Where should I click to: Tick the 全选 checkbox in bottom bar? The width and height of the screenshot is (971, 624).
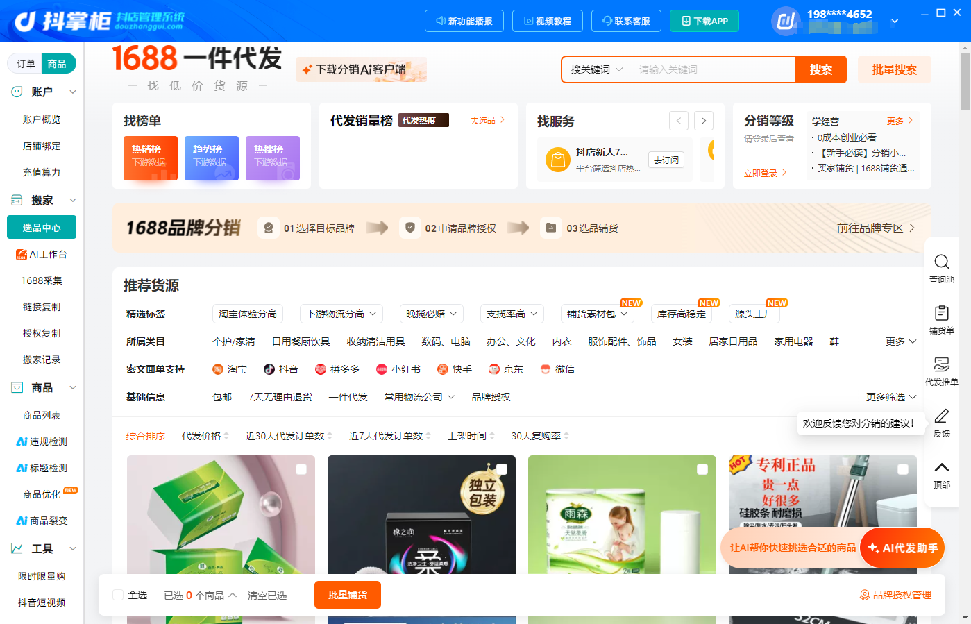[x=118, y=595]
